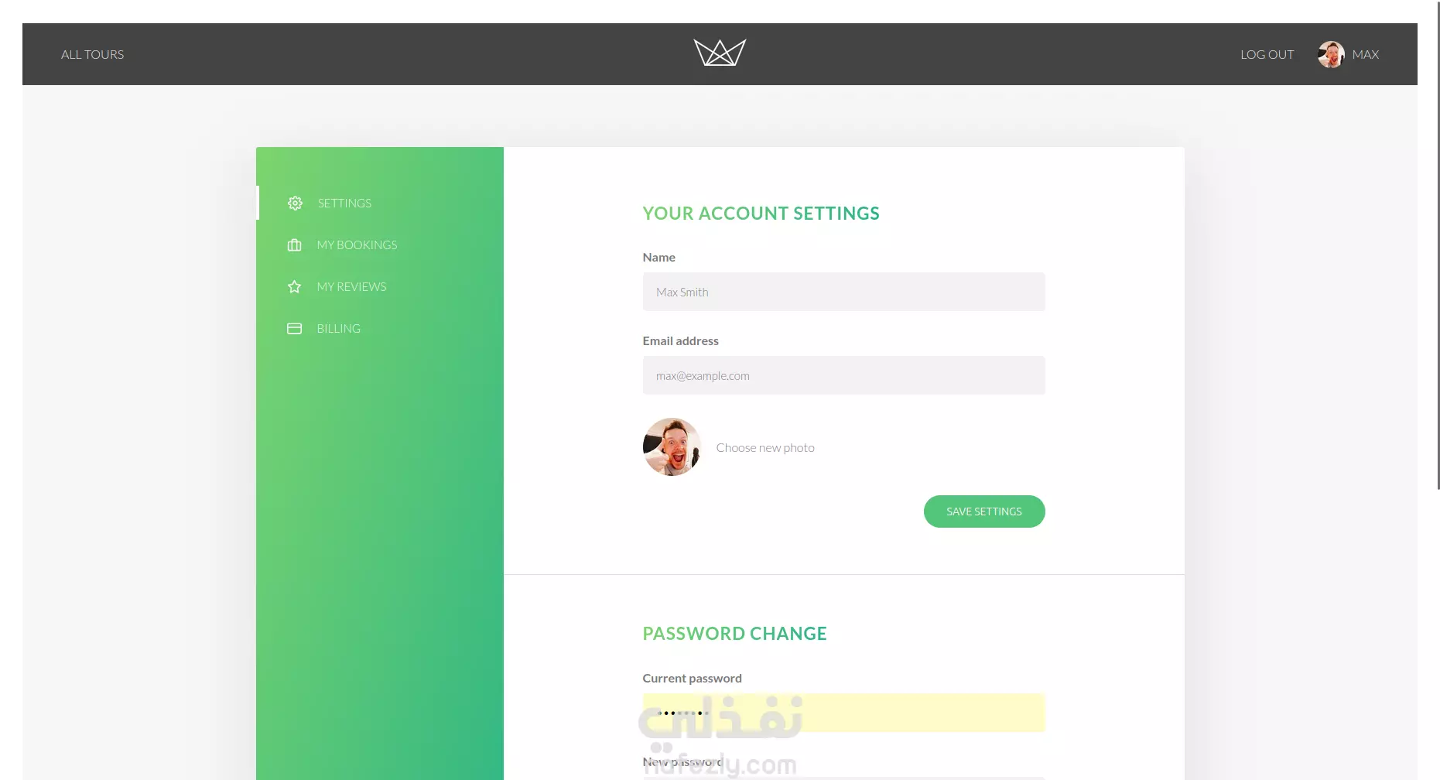
Task: Click the My Reviews star icon
Action: (x=294, y=286)
